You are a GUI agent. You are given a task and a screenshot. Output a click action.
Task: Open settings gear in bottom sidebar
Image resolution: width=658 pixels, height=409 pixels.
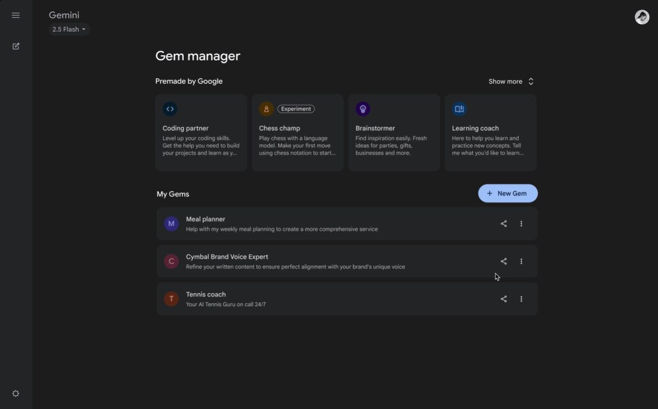[16, 394]
